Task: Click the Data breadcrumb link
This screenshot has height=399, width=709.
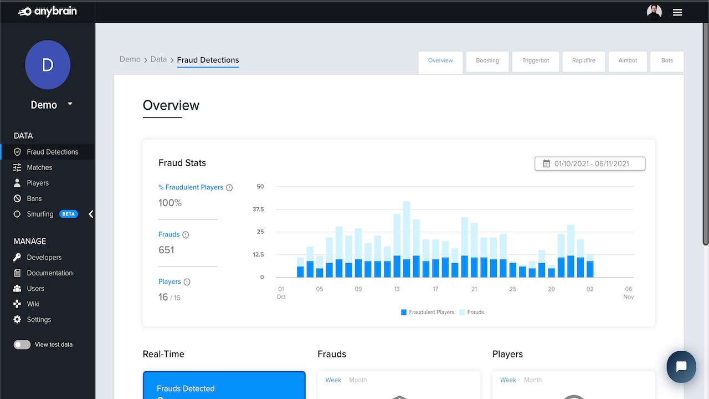Action: [158, 59]
